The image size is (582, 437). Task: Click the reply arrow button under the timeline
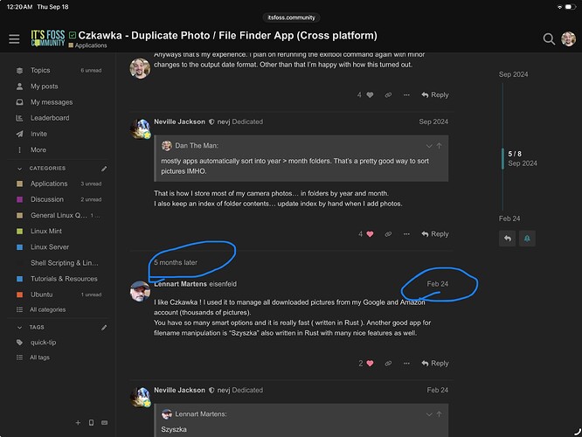click(x=507, y=238)
